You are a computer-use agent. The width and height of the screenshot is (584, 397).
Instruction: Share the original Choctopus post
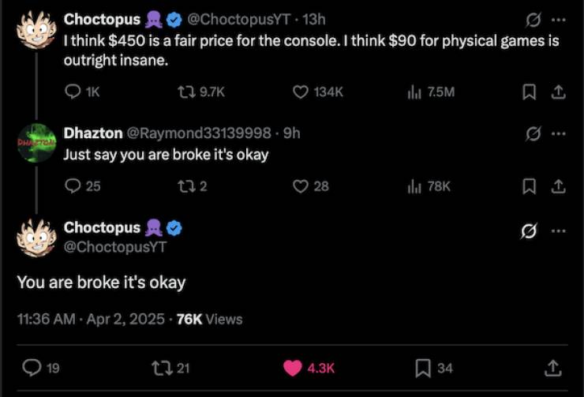pos(558,92)
